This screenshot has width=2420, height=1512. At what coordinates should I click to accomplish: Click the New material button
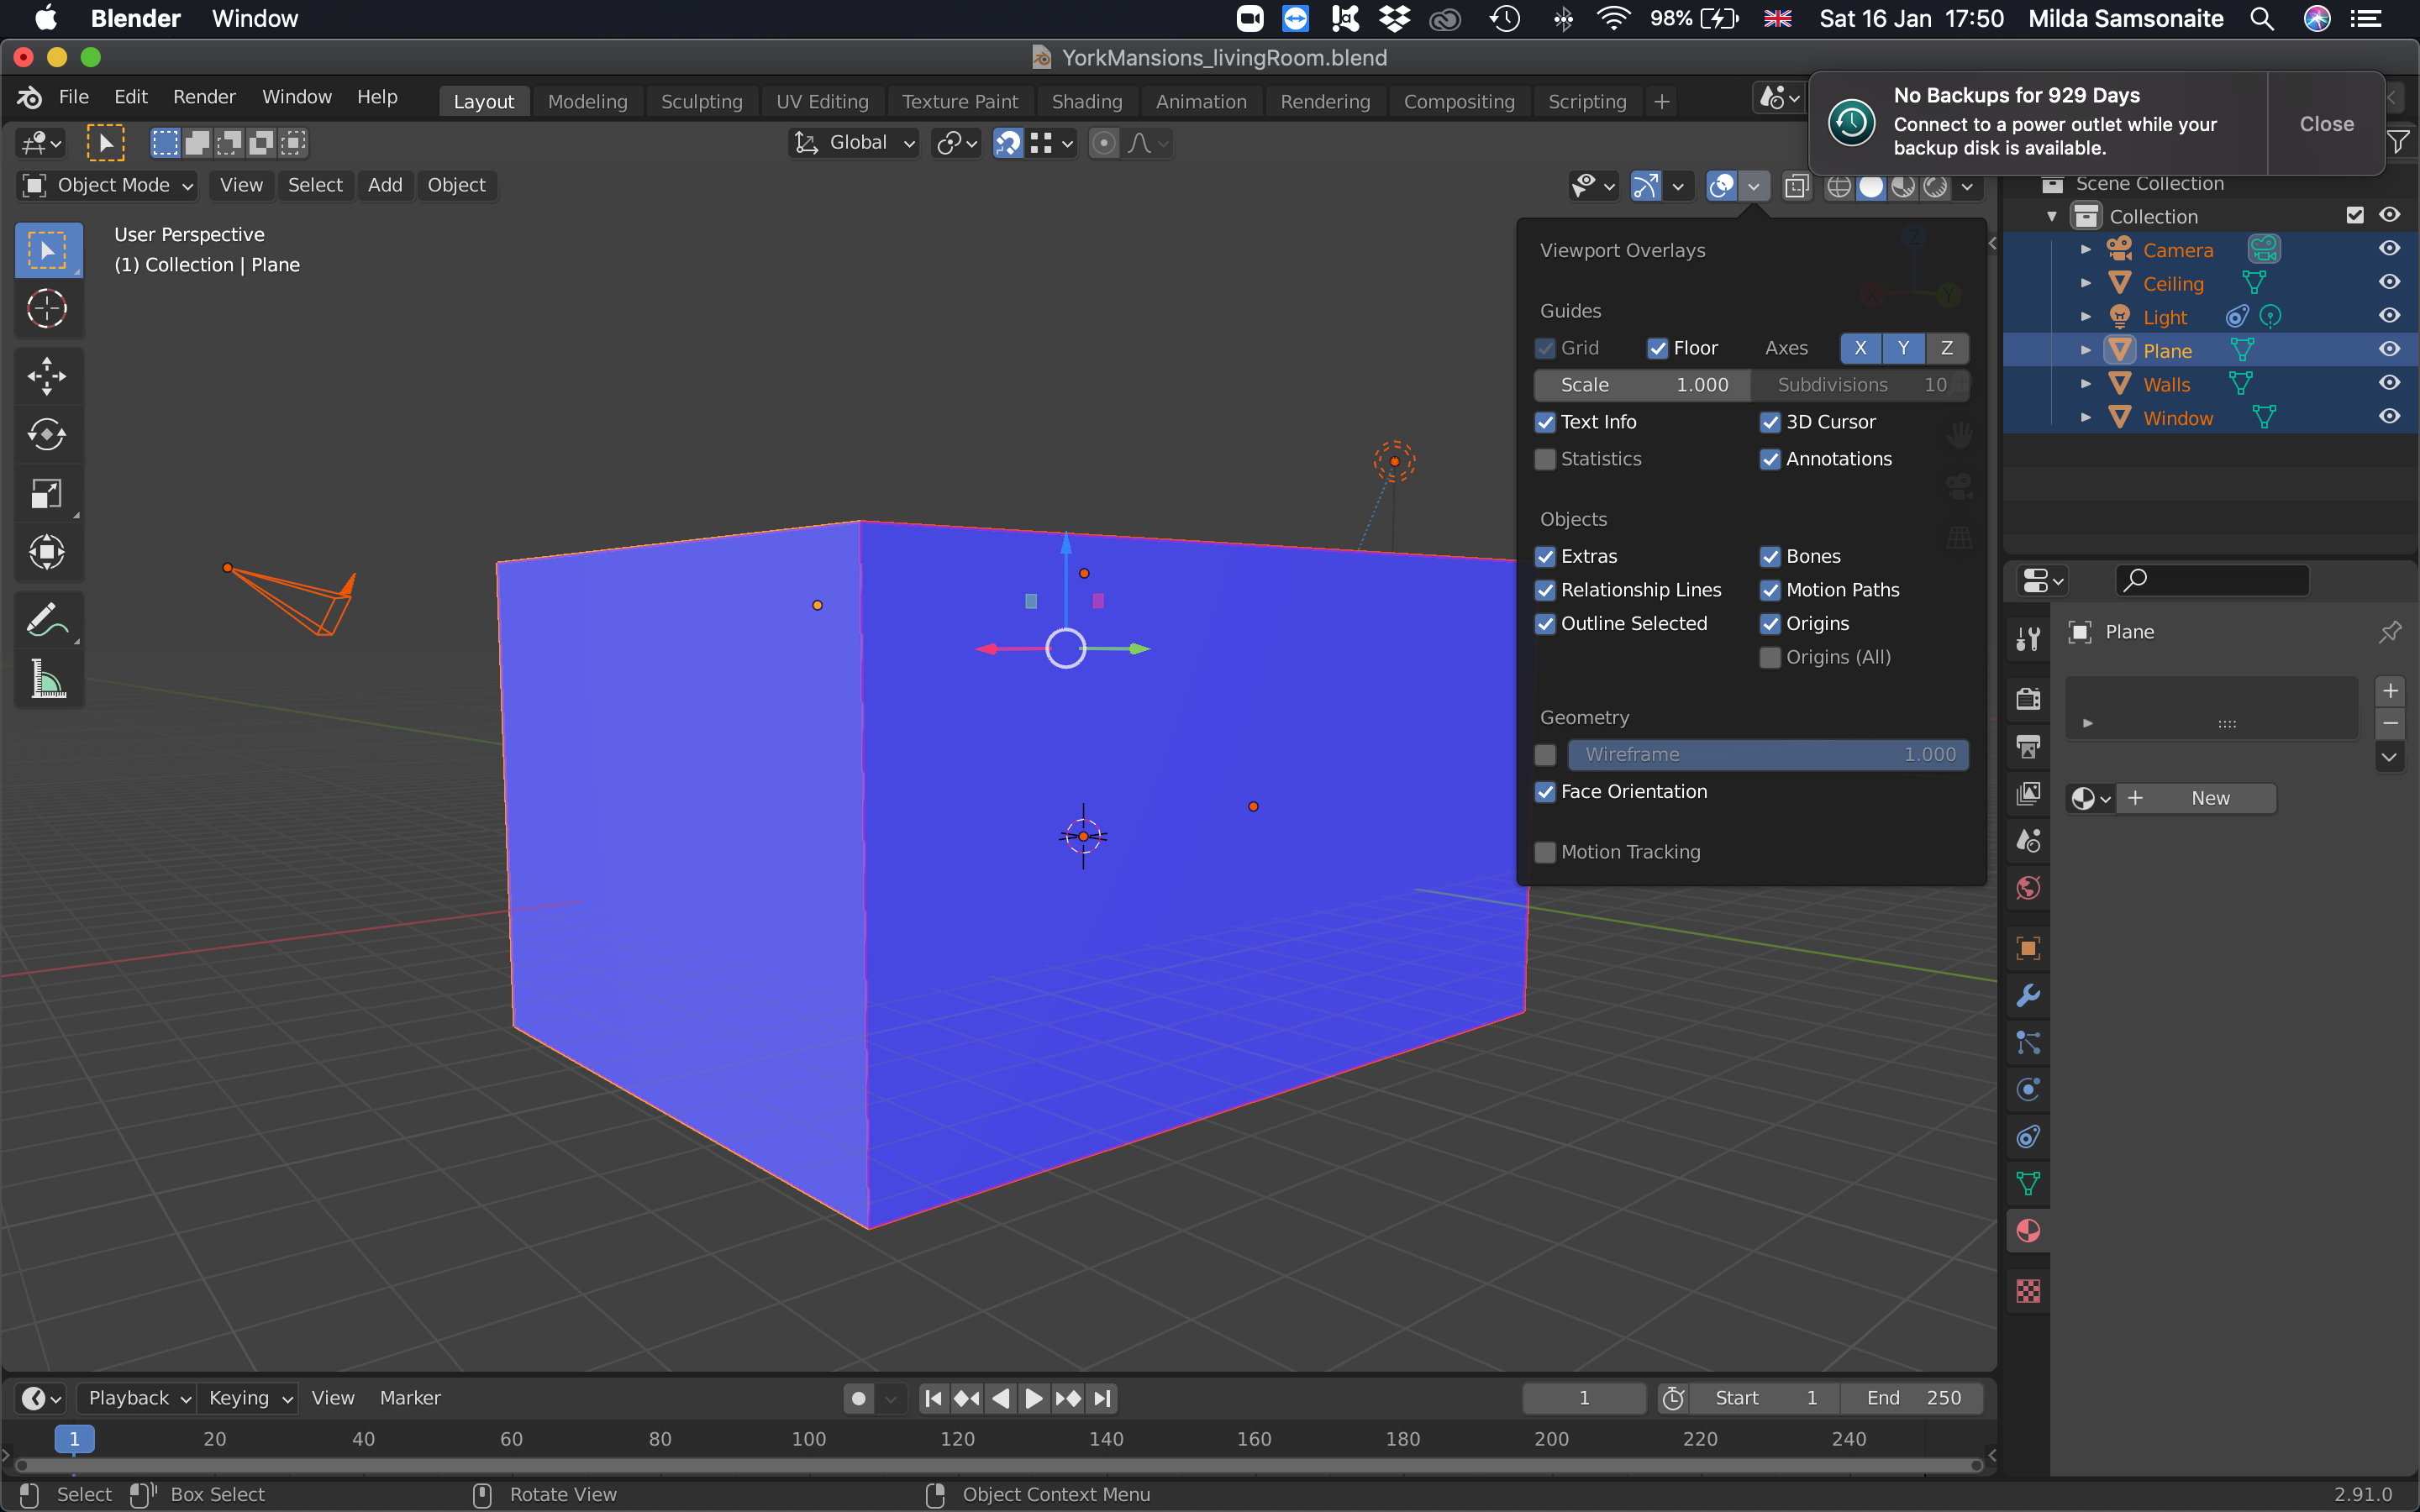point(2196,798)
